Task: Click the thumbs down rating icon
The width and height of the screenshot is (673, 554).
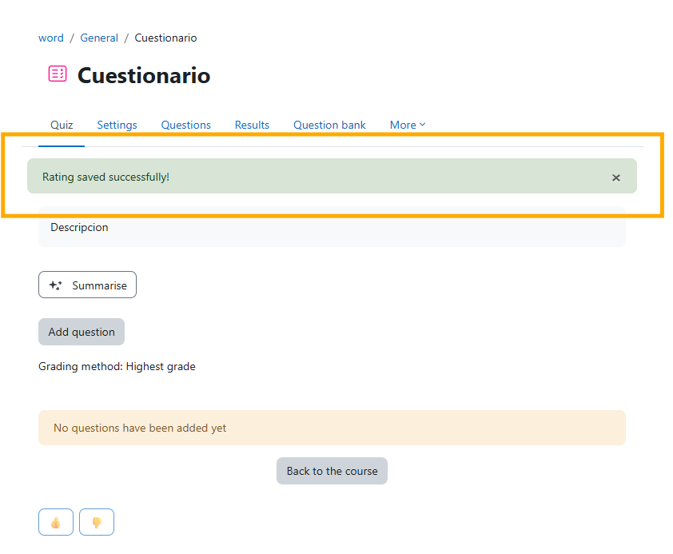Action: click(97, 522)
